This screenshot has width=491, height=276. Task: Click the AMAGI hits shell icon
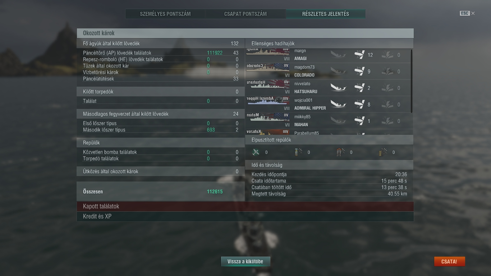tap(359, 55)
